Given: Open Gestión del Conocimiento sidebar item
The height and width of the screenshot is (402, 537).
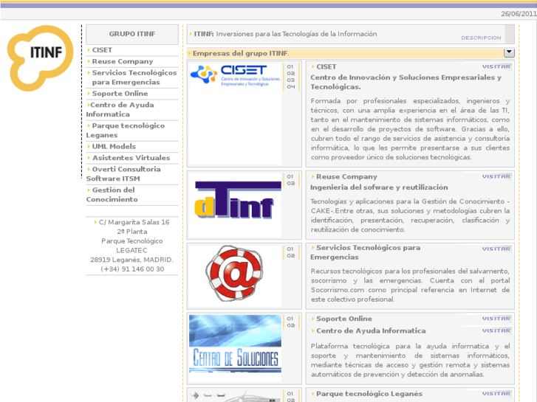Looking at the screenshot, I should (x=112, y=195).
